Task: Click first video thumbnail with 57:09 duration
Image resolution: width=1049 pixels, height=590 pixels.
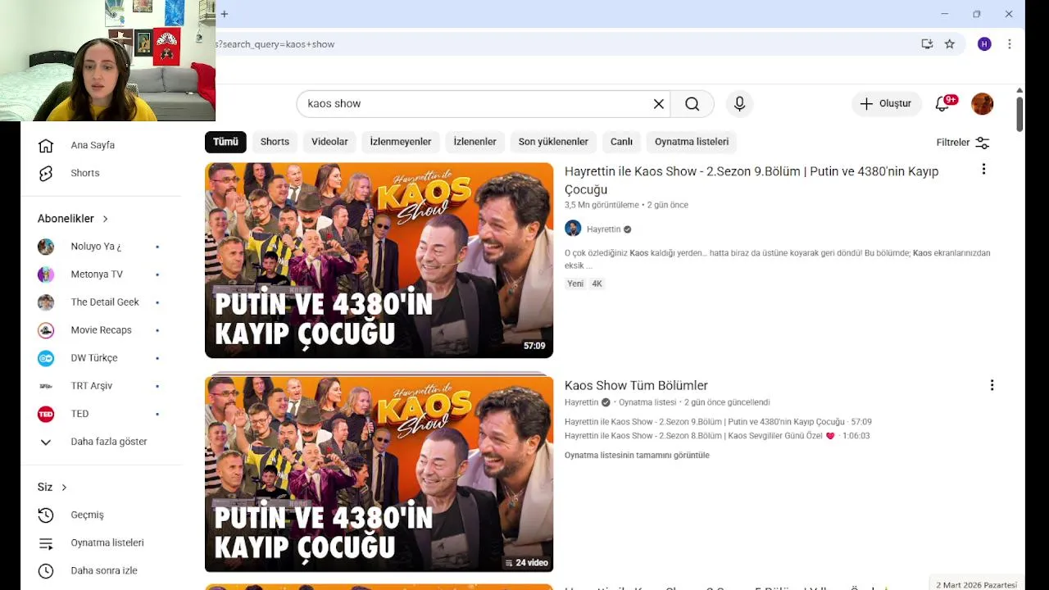Action: 379,261
